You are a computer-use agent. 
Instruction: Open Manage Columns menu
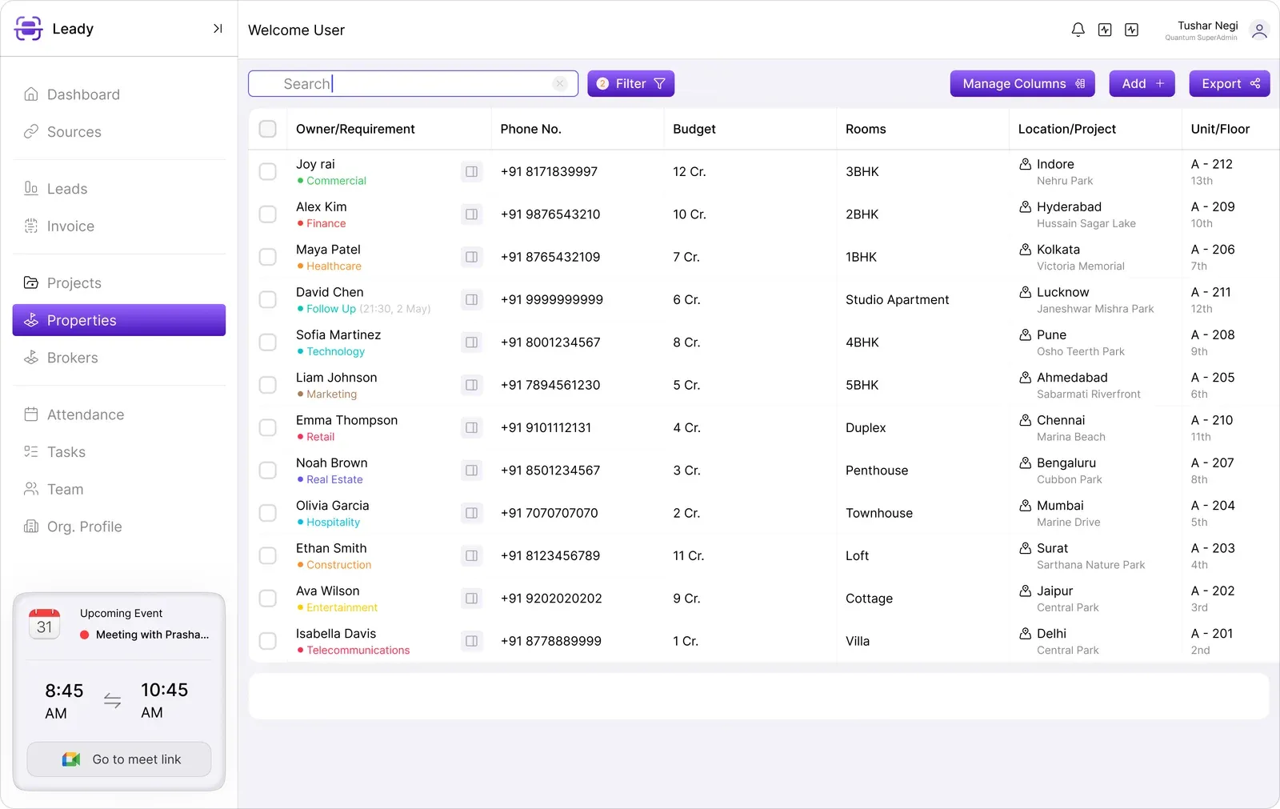coord(1024,83)
